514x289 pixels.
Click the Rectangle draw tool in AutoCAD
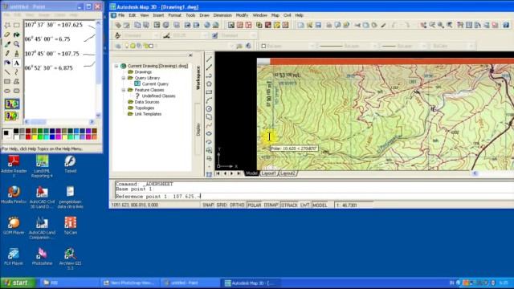coord(209,92)
